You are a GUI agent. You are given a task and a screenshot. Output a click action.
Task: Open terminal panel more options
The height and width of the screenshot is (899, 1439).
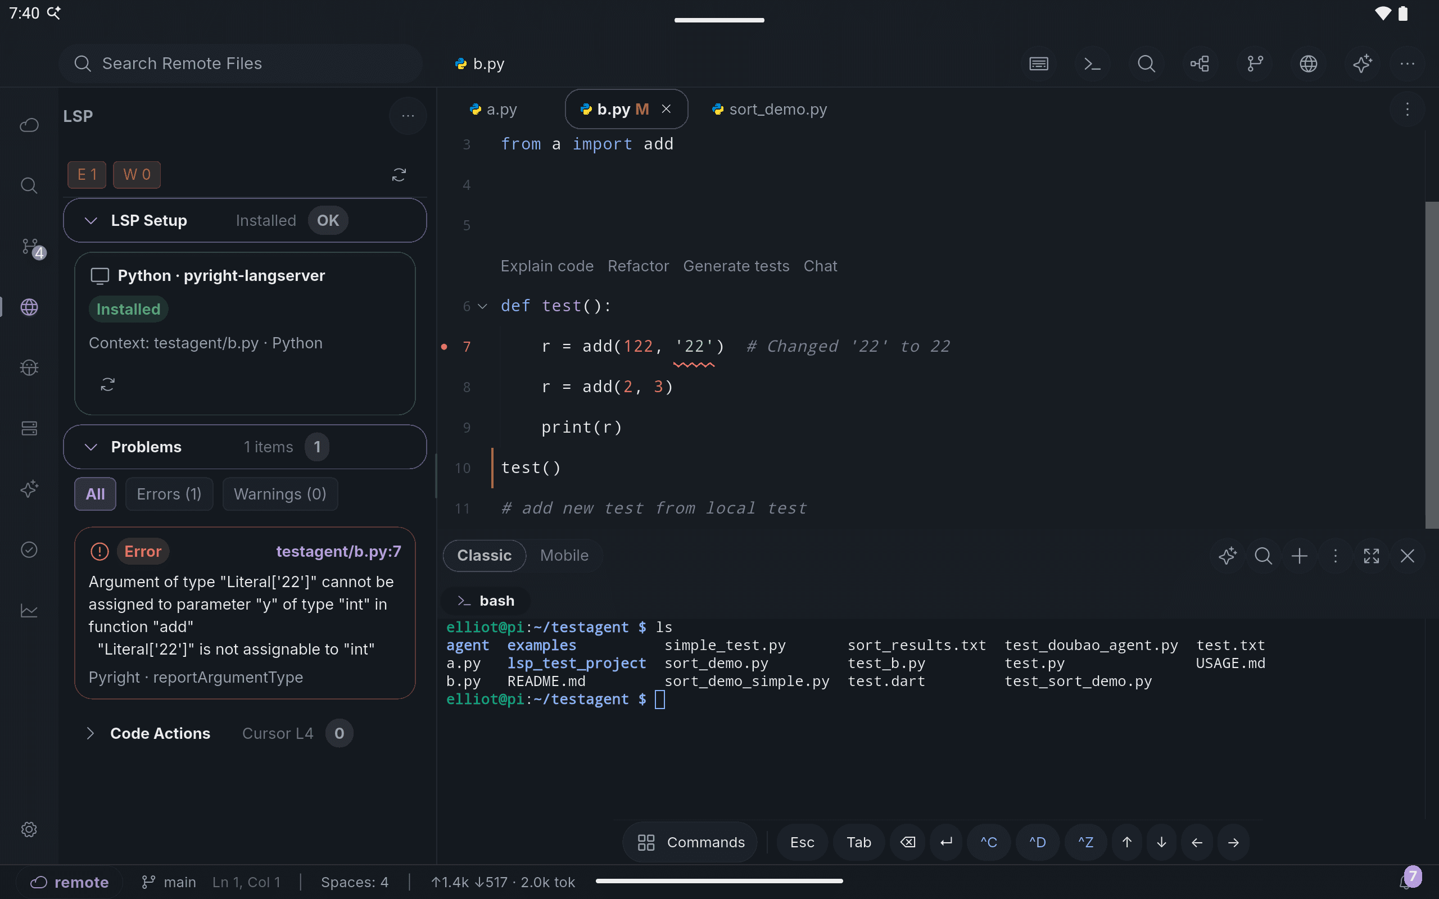click(x=1336, y=556)
